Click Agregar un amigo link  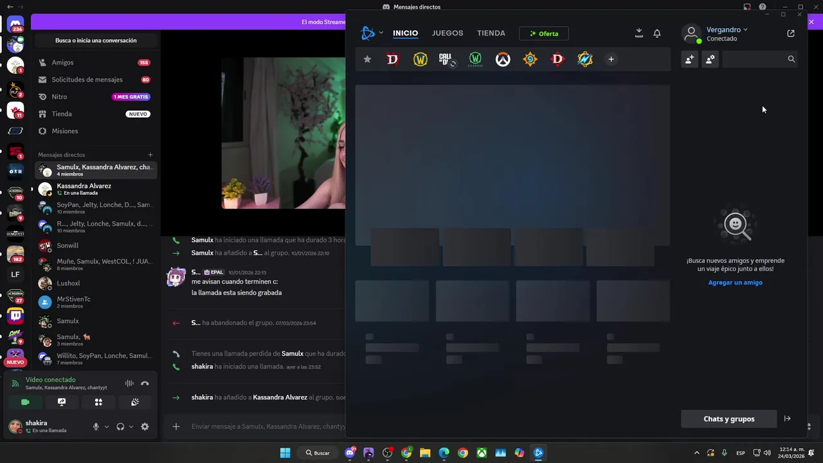[735, 282]
